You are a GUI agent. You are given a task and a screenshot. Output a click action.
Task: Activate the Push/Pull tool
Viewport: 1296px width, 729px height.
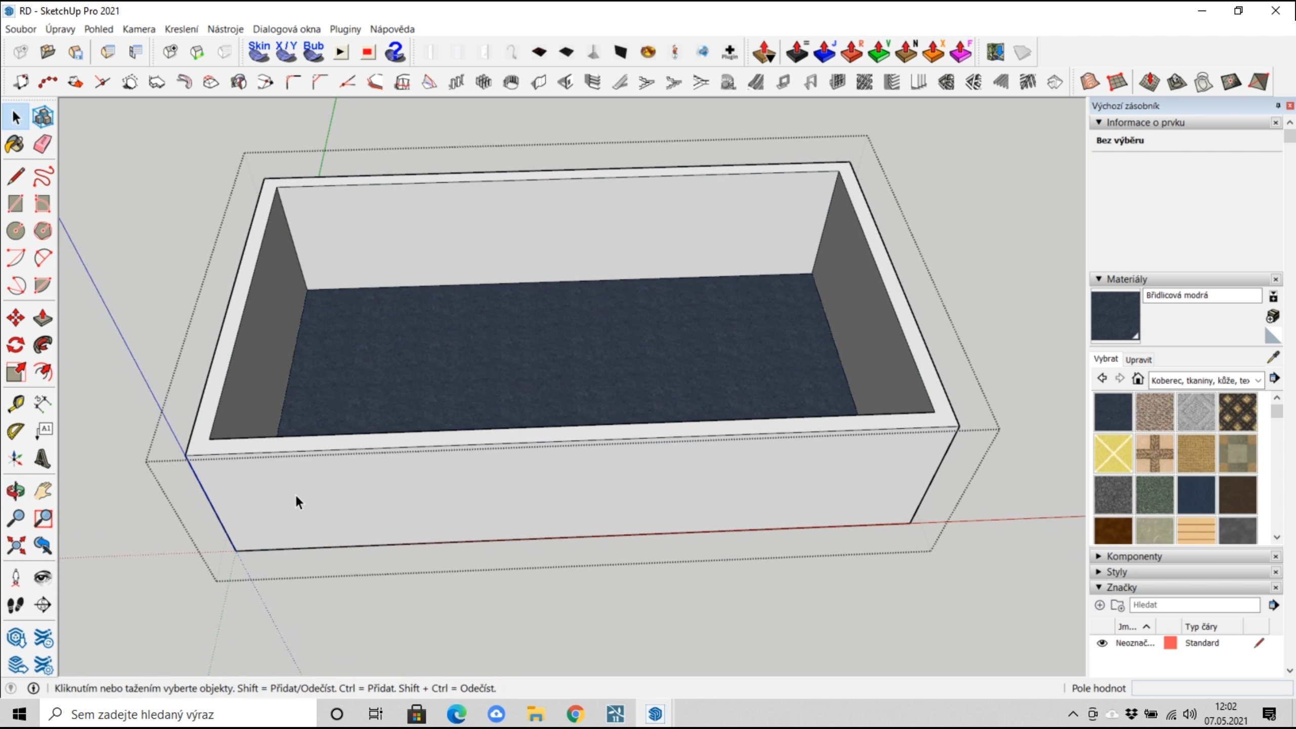point(43,318)
